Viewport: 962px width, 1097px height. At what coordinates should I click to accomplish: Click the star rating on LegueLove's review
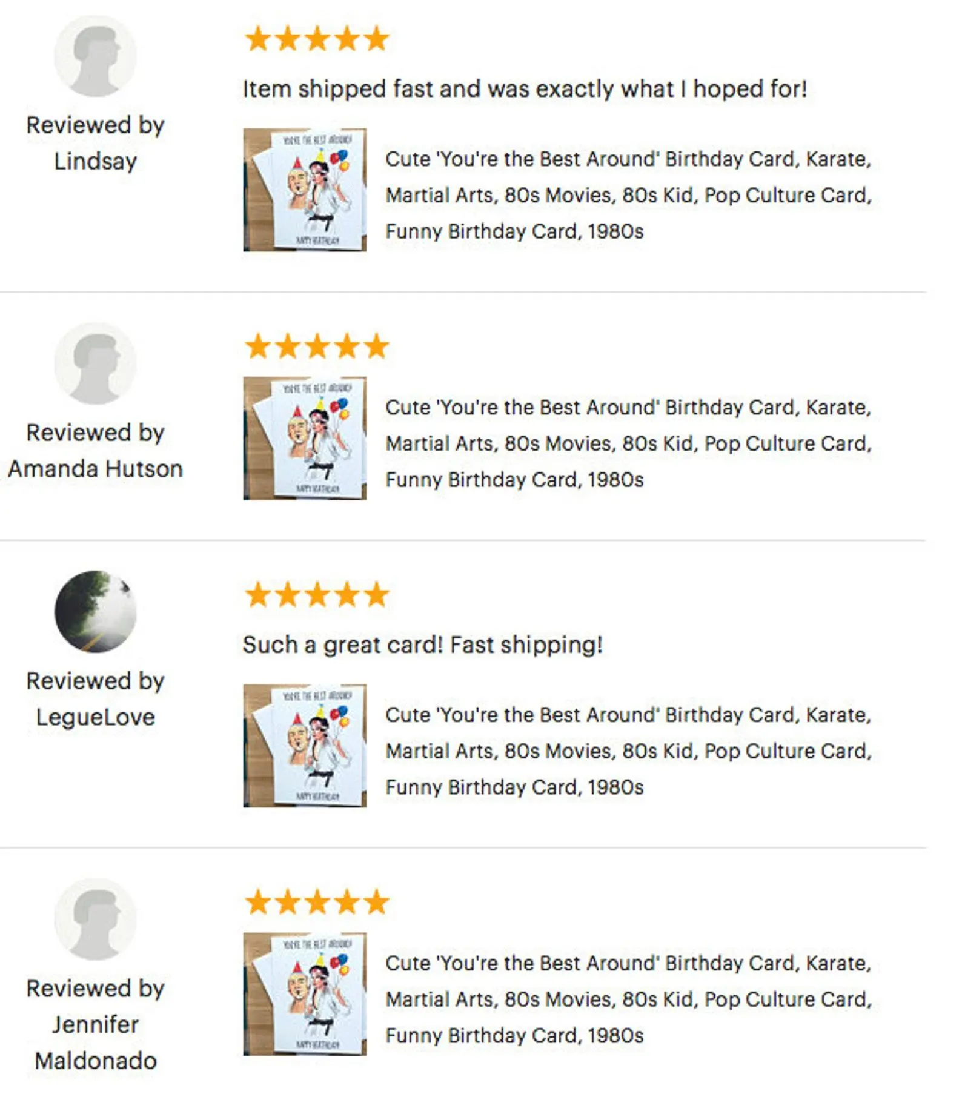tap(316, 595)
